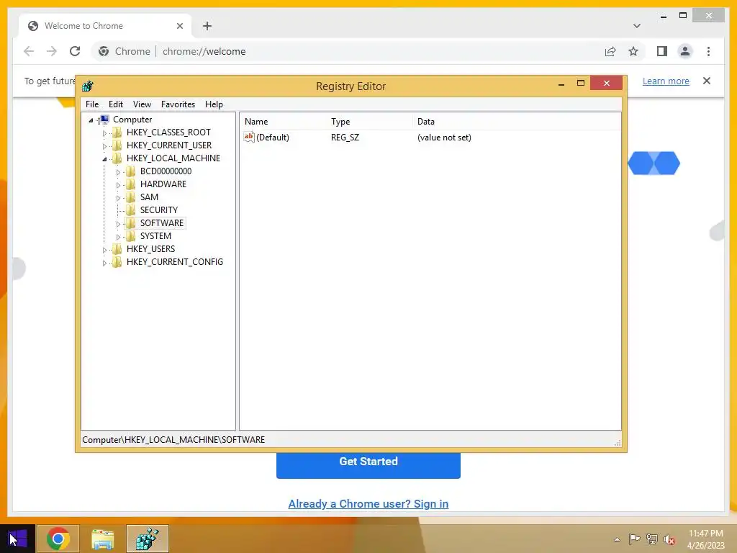737x553 pixels.
Task: Click Already a Chrome user? Sign in
Action: tap(368, 503)
